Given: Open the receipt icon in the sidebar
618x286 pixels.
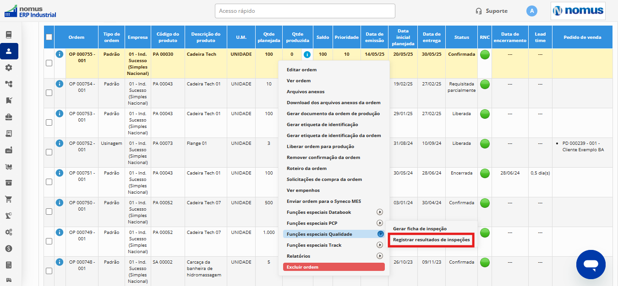Looking at the screenshot, I should [9, 133].
